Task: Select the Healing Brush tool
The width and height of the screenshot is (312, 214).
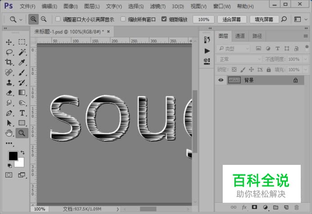Action: coord(9,73)
